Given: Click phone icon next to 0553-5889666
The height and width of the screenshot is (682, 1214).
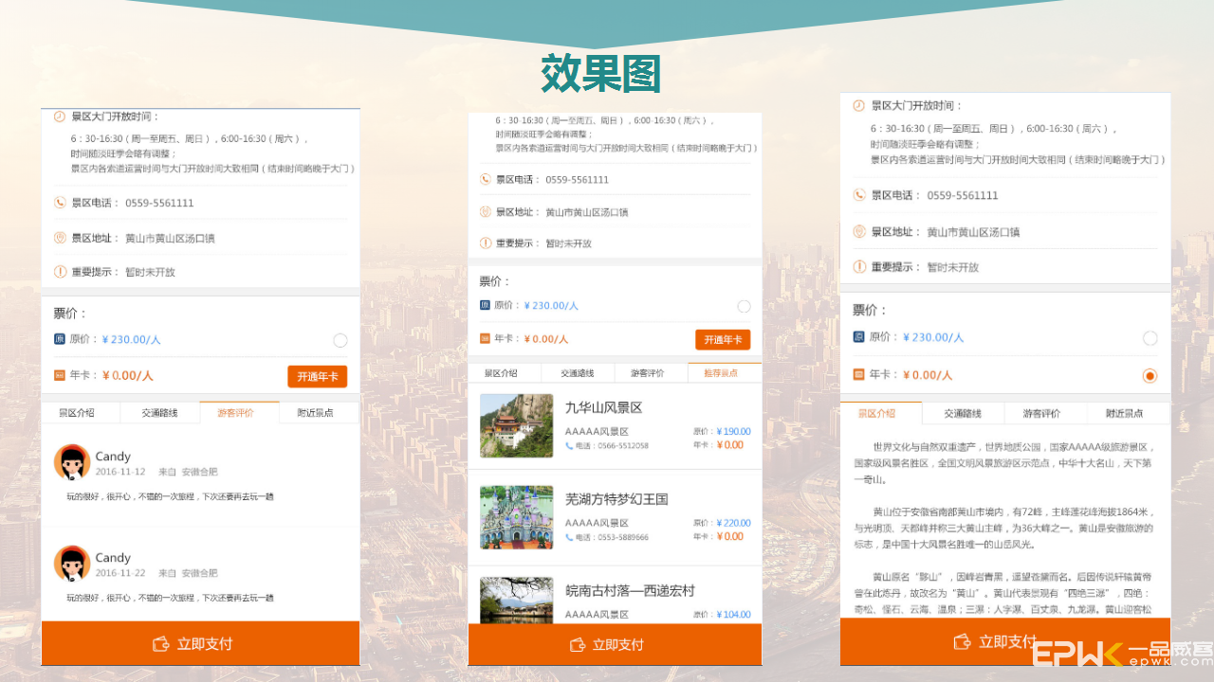Looking at the screenshot, I should (569, 537).
